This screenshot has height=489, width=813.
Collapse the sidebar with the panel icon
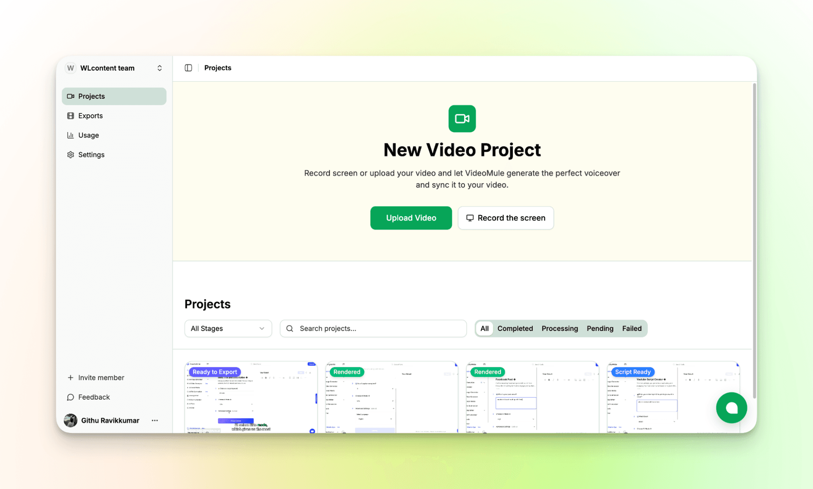(x=188, y=68)
